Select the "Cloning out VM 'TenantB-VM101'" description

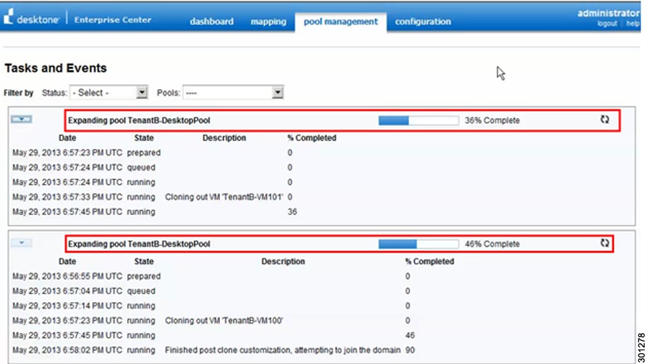pos(224,197)
